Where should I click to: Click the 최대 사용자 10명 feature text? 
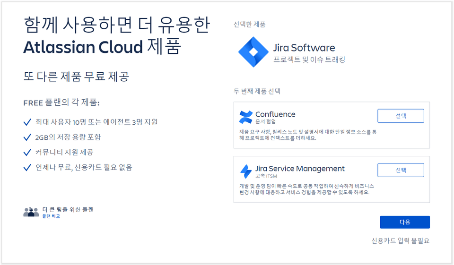point(96,122)
